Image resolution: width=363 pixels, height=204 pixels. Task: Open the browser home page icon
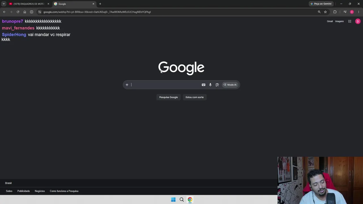point(25,12)
